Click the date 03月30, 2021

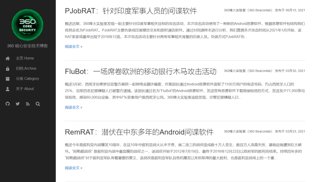point(295,71)
